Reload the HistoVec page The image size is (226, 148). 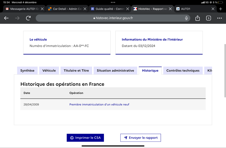tap(28, 18)
